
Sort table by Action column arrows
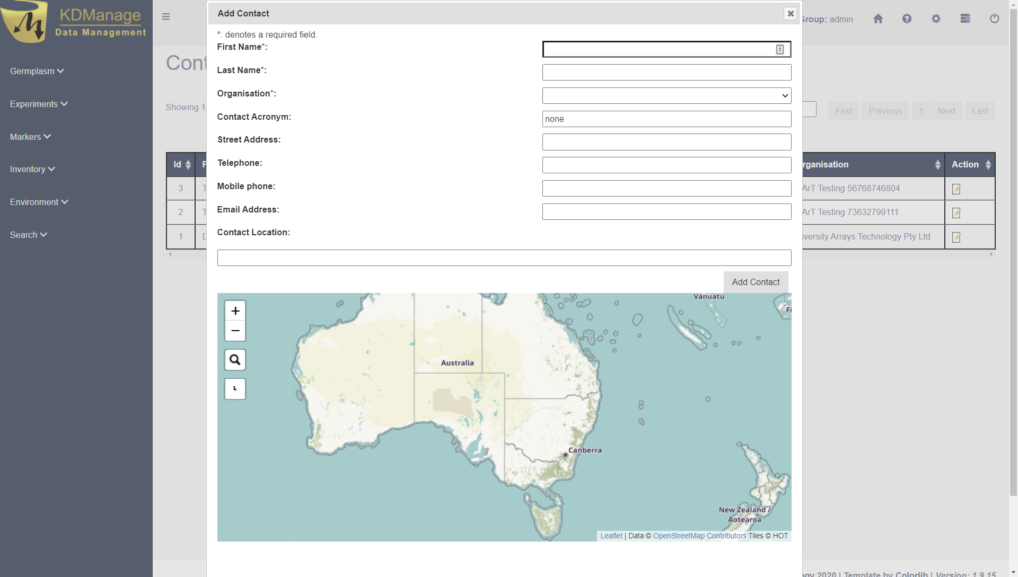988,165
